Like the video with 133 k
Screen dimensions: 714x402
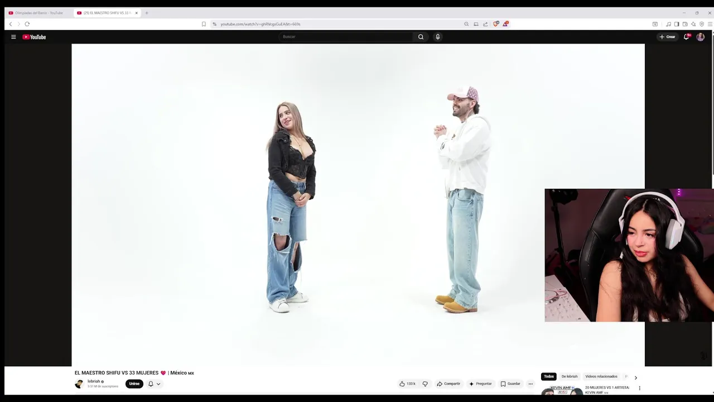pos(407,384)
